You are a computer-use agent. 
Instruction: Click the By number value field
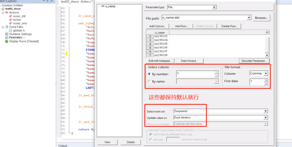195,74
